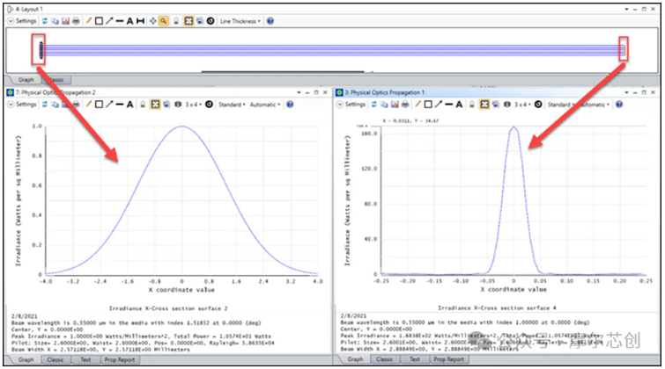The width and height of the screenshot is (665, 369).
Task: Switch to Text tab in Propagation 1
Action: pyautogui.click(x=415, y=359)
